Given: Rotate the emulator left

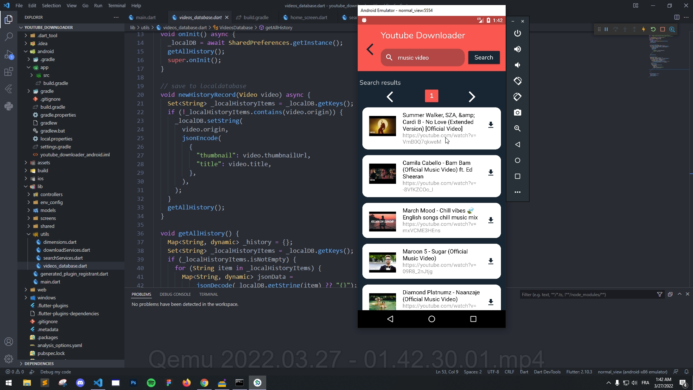Looking at the screenshot, I should [x=518, y=81].
